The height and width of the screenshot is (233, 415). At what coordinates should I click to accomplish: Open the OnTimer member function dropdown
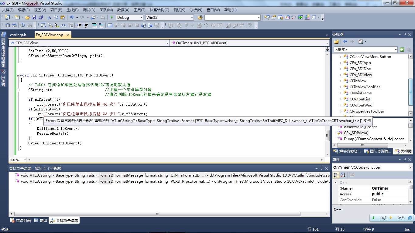coord(328,43)
